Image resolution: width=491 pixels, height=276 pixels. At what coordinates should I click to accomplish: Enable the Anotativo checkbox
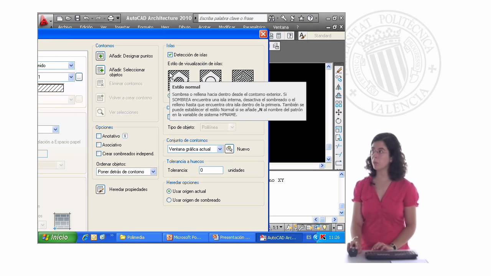click(x=99, y=136)
